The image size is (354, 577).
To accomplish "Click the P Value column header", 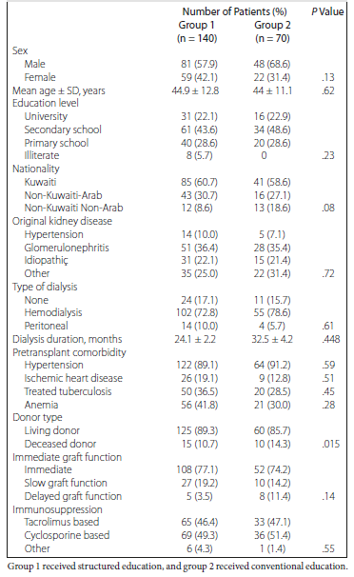I will tap(327, 11).
